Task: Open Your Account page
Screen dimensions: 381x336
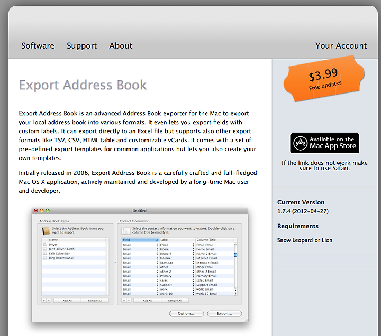Action: click(341, 45)
